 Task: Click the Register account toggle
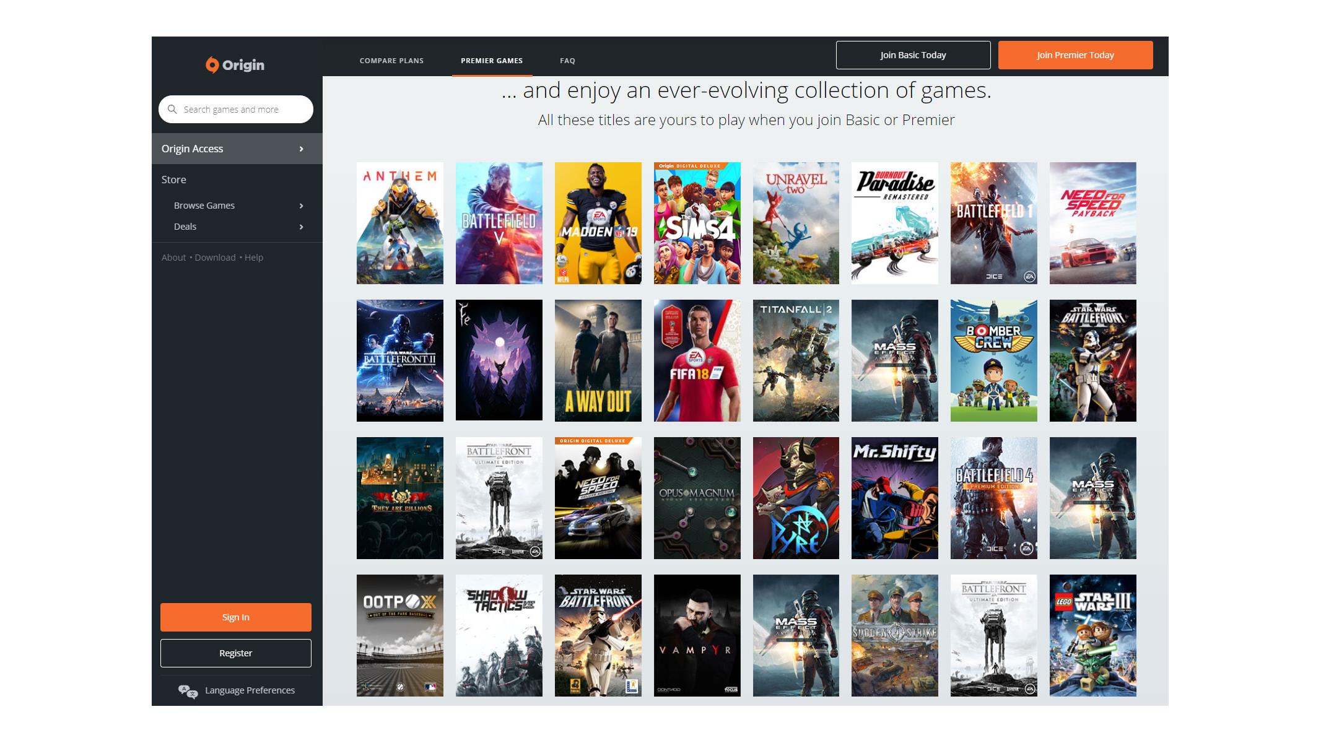(x=236, y=652)
